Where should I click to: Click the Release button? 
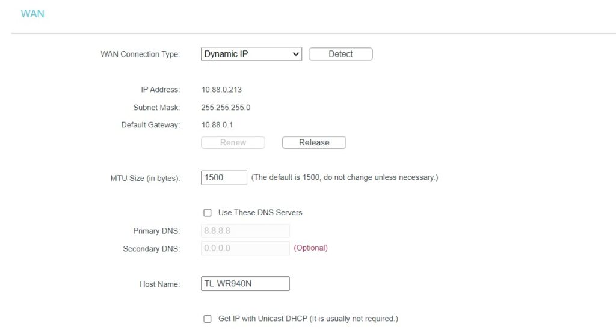coord(313,143)
